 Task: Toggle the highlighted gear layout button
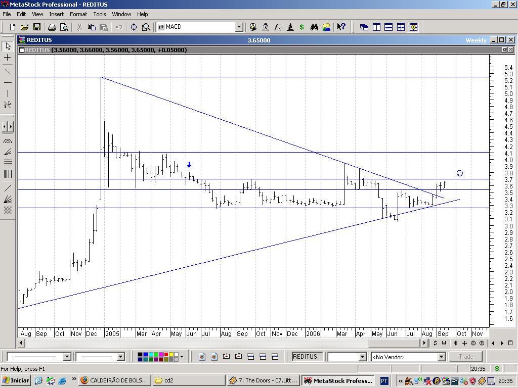point(413,27)
